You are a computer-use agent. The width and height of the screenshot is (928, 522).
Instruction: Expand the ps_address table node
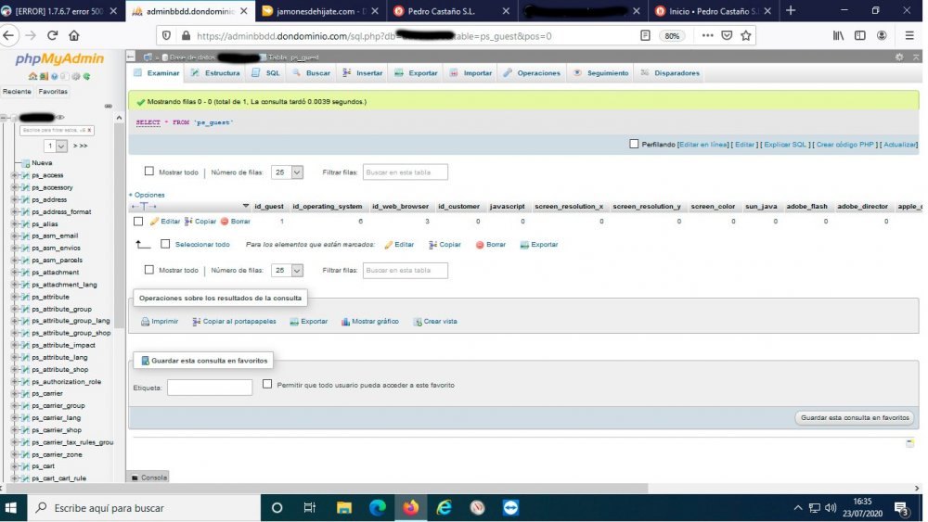pos(14,199)
